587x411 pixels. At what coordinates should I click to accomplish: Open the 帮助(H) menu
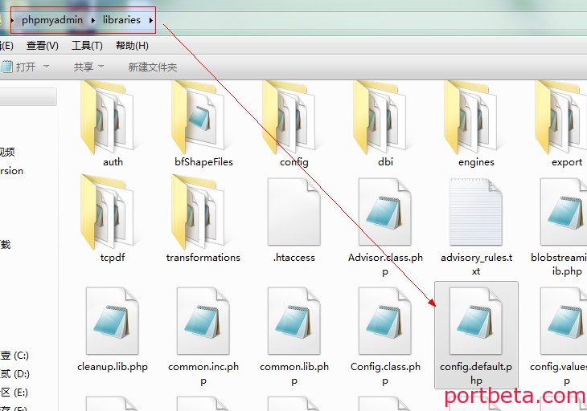tap(132, 46)
